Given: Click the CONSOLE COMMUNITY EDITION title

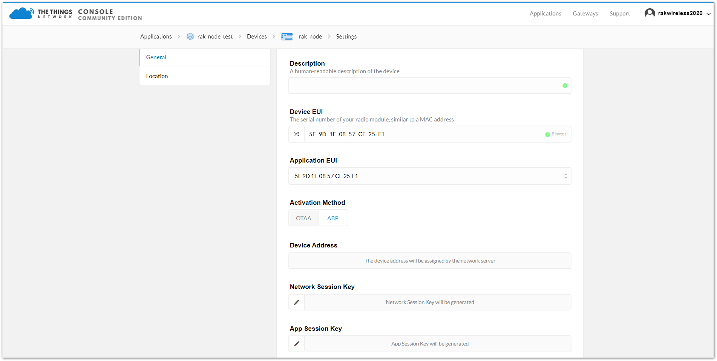Looking at the screenshot, I should (110, 15).
